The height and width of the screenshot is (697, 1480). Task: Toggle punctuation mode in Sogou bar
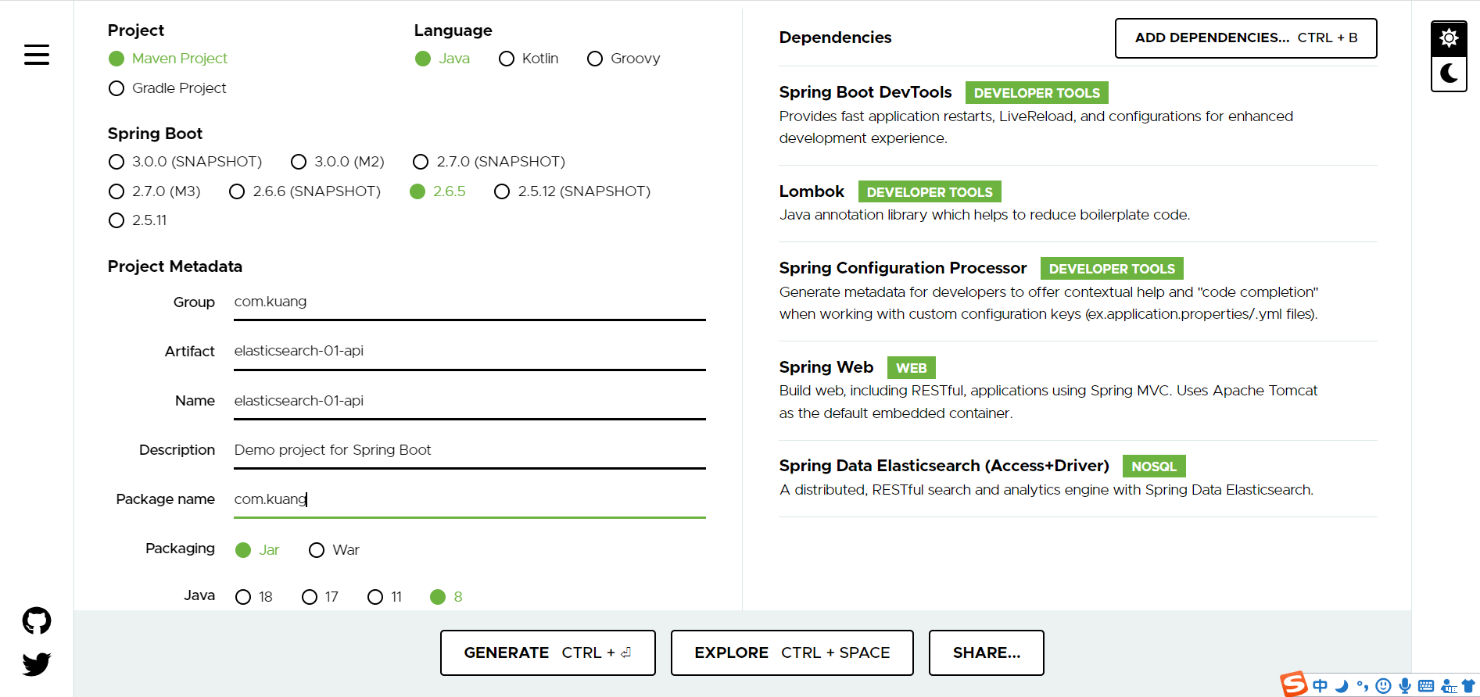[x=1363, y=686]
